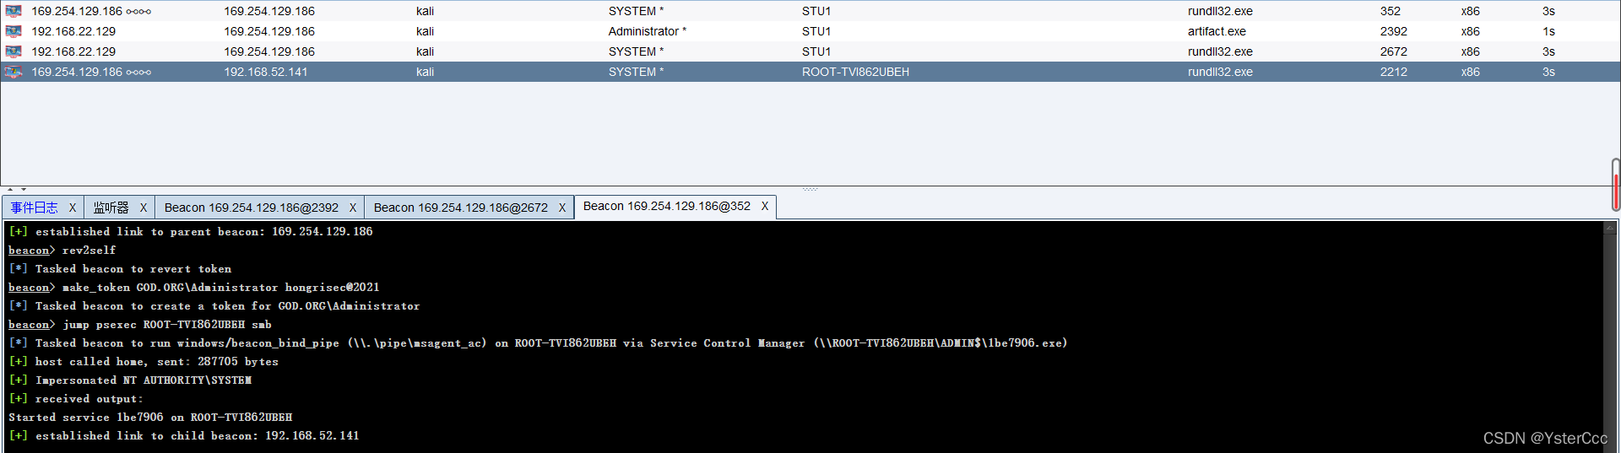Click external IP 192.168.22.129 in PID 2672 row
Image resolution: width=1621 pixels, height=453 pixels.
[73, 51]
